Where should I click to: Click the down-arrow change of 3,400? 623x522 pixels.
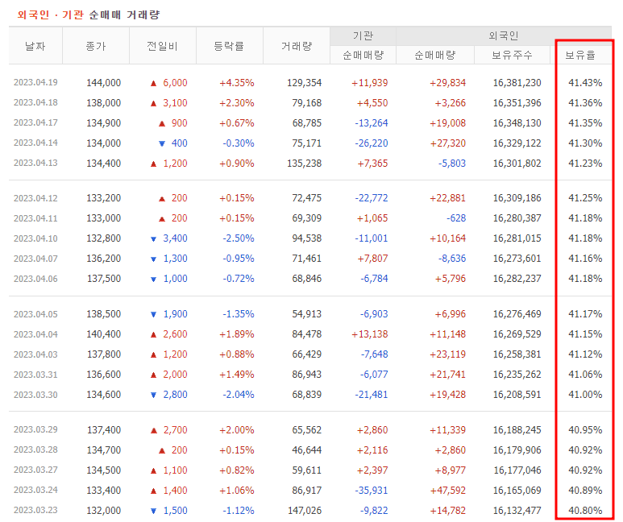point(169,238)
